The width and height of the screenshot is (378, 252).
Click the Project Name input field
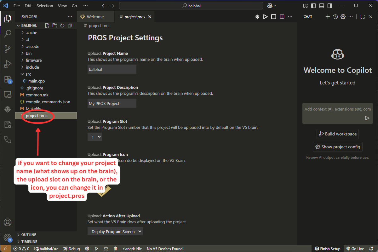(x=112, y=69)
